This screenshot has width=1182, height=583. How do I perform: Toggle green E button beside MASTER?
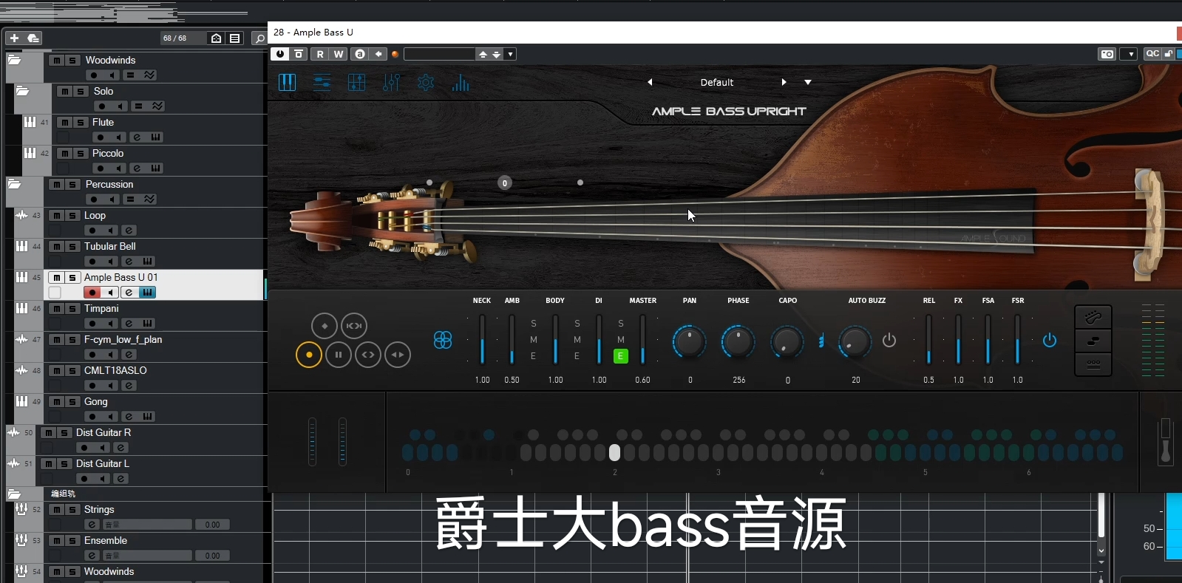pyautogui.click(x=621, y=356)
